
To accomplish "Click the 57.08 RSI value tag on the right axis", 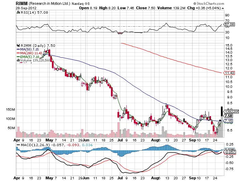I will [229, 24].
